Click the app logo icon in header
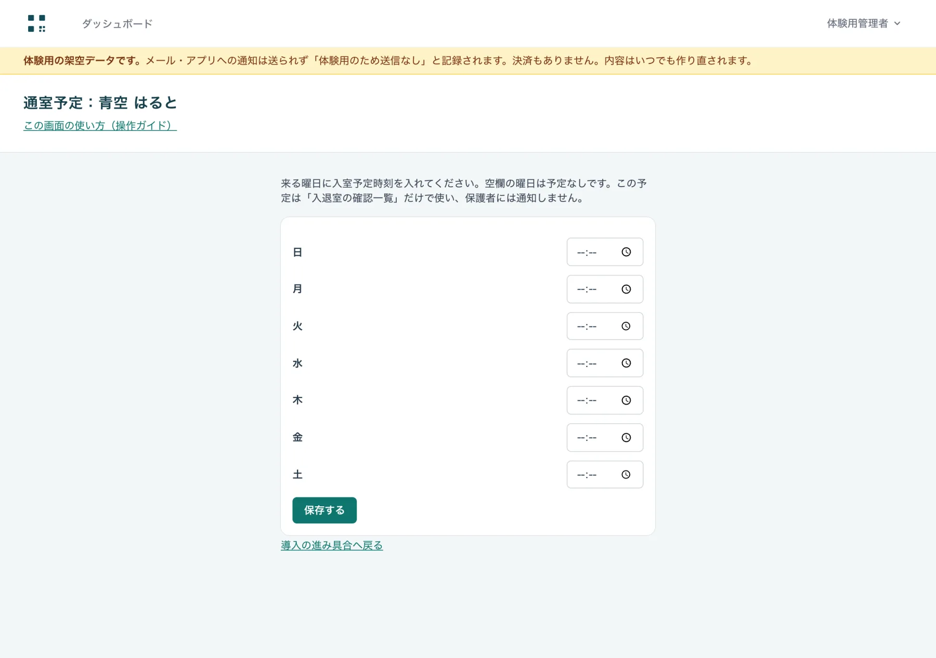 click(x=36, y=23)
